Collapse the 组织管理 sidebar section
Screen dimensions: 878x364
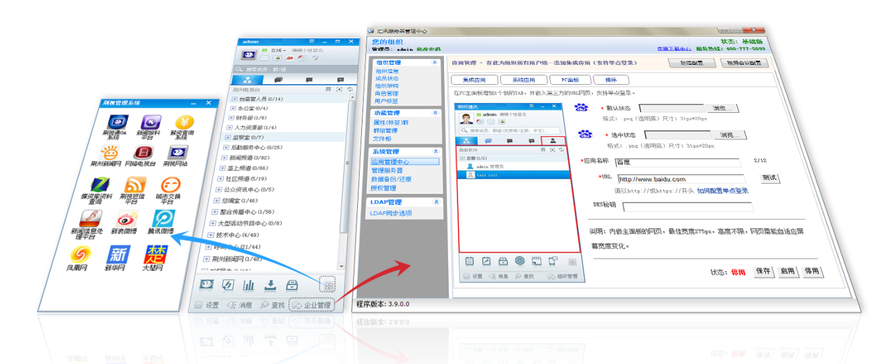click(x=435, y=62)
